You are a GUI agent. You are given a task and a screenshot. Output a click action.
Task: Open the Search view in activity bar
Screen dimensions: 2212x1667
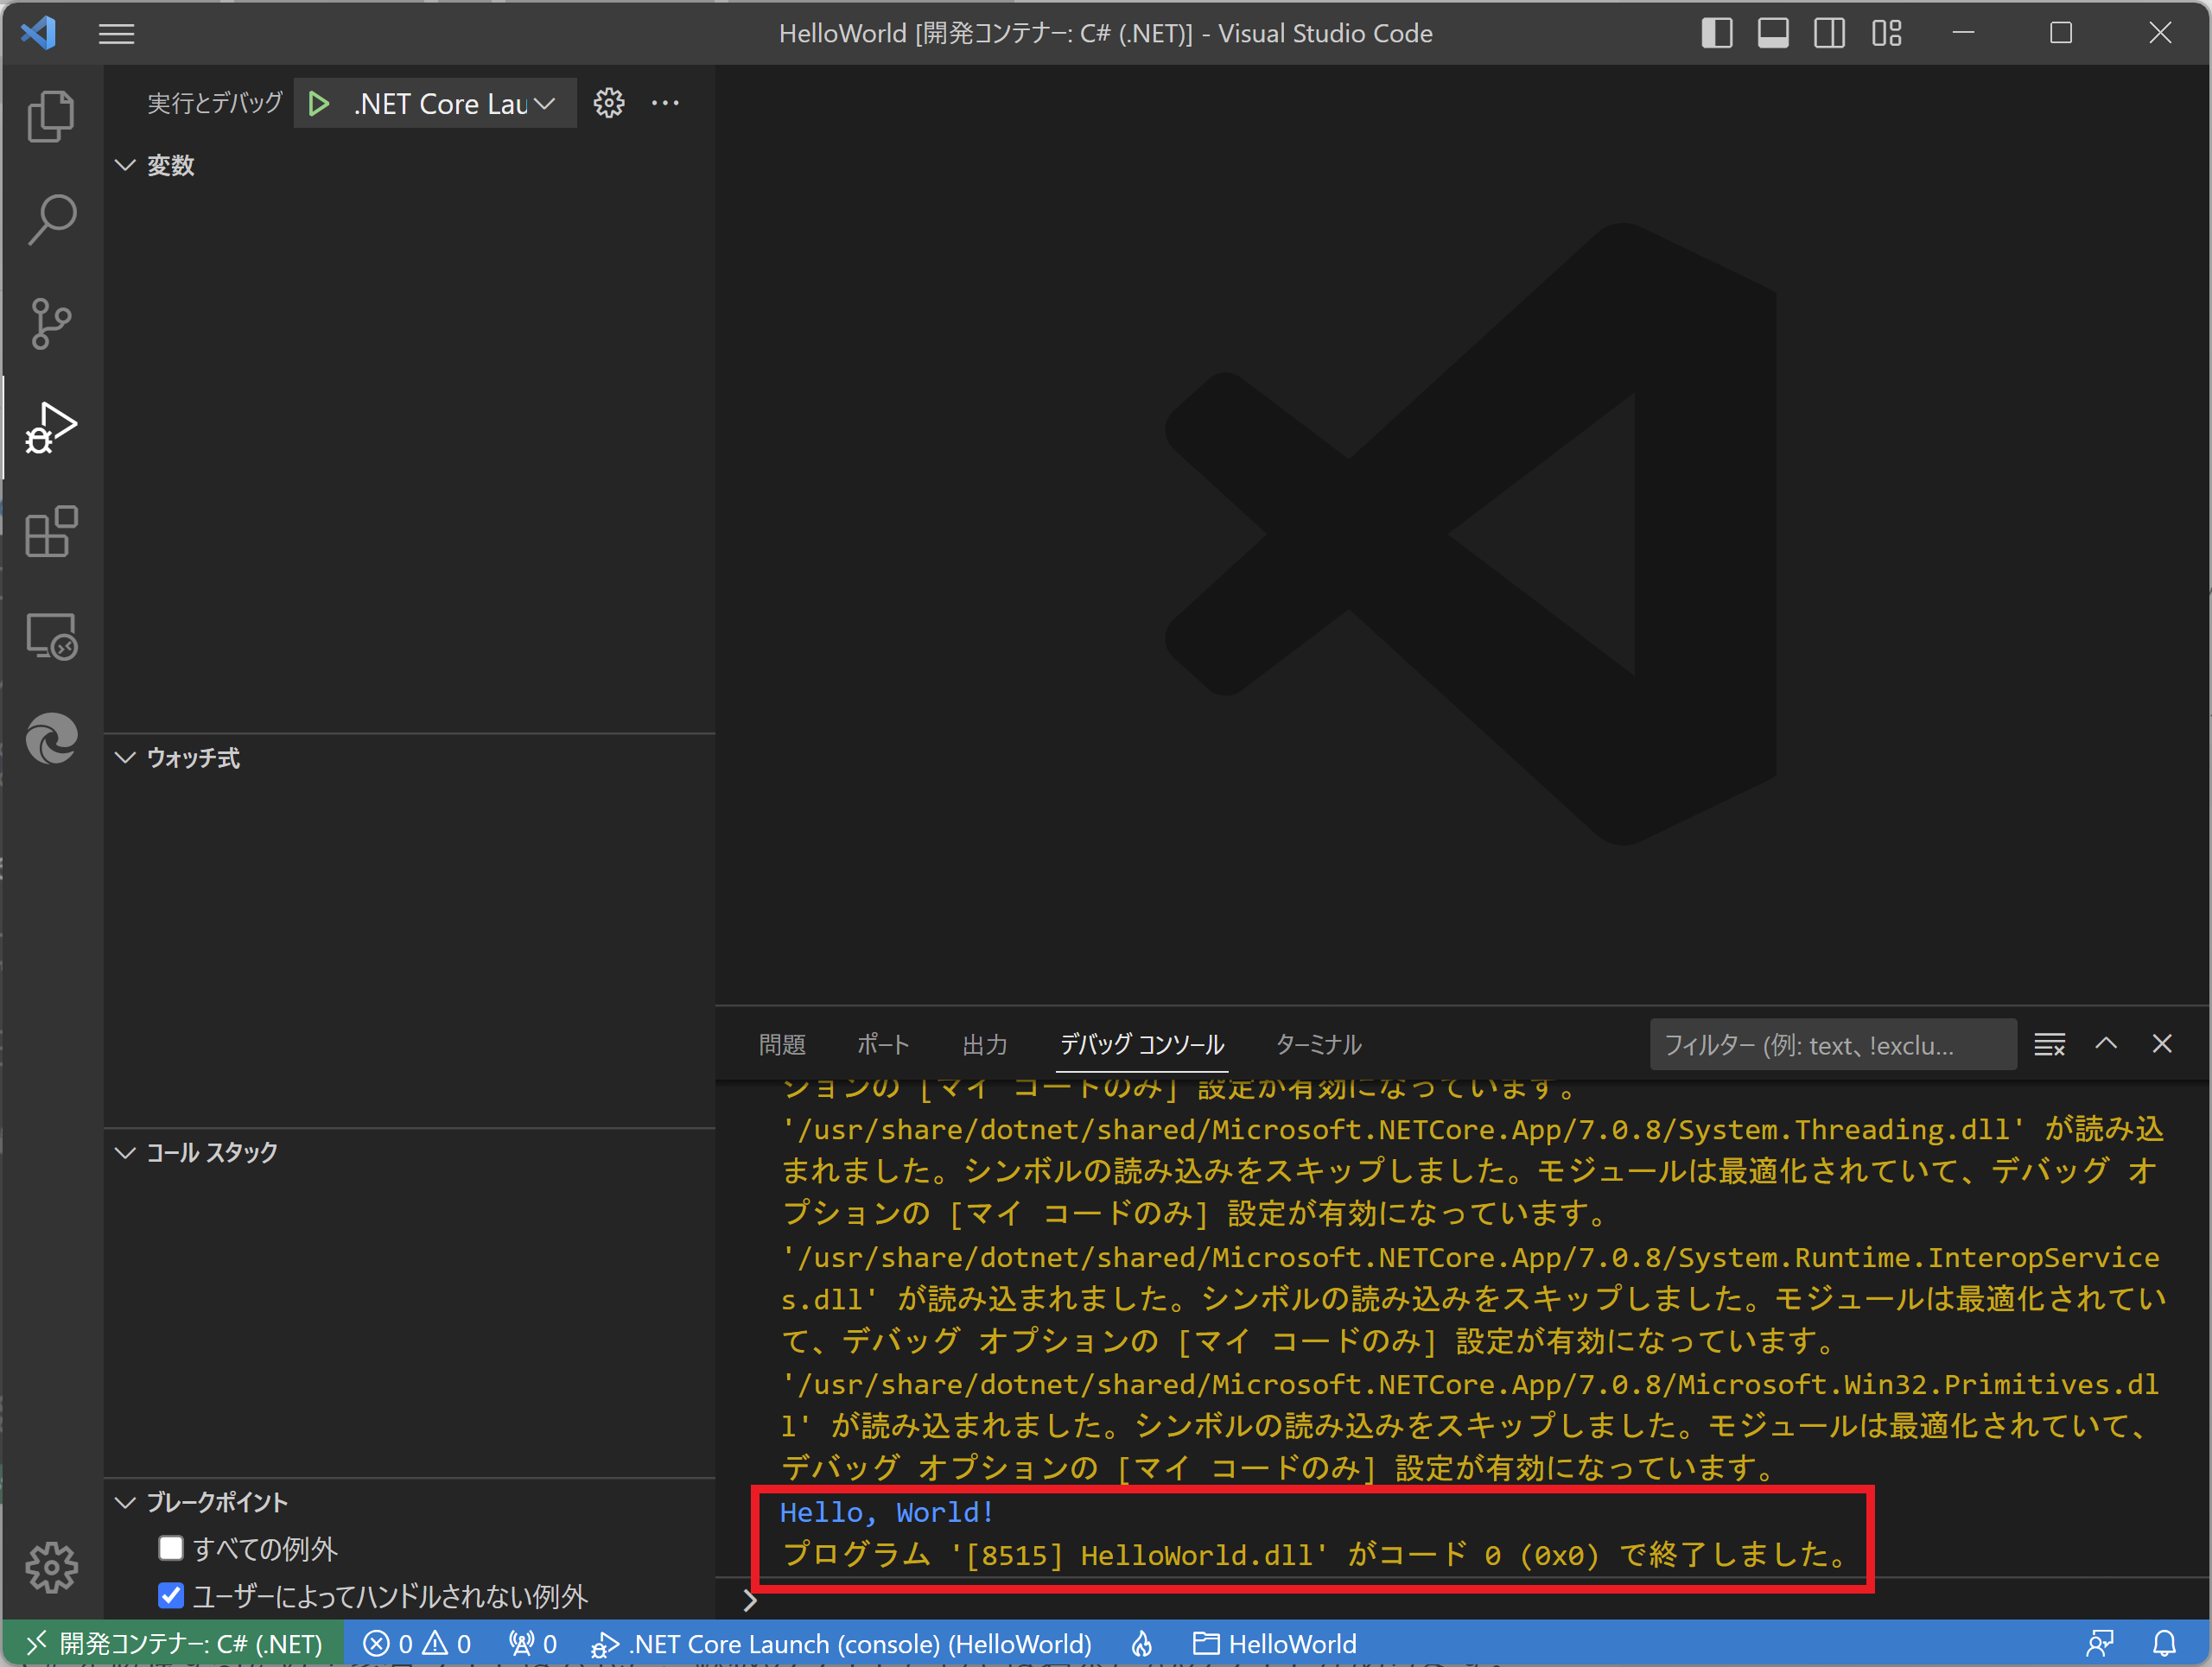pyautogui.click(x=51, y=220)
